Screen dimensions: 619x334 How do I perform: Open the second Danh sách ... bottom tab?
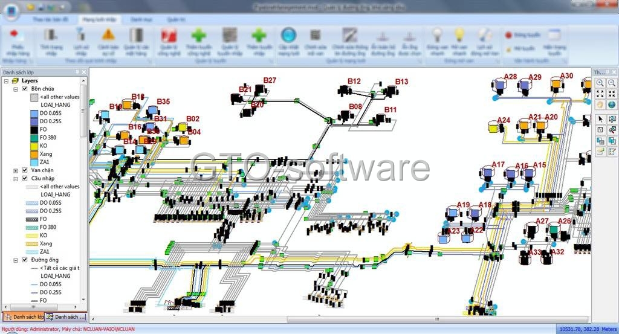65,316
